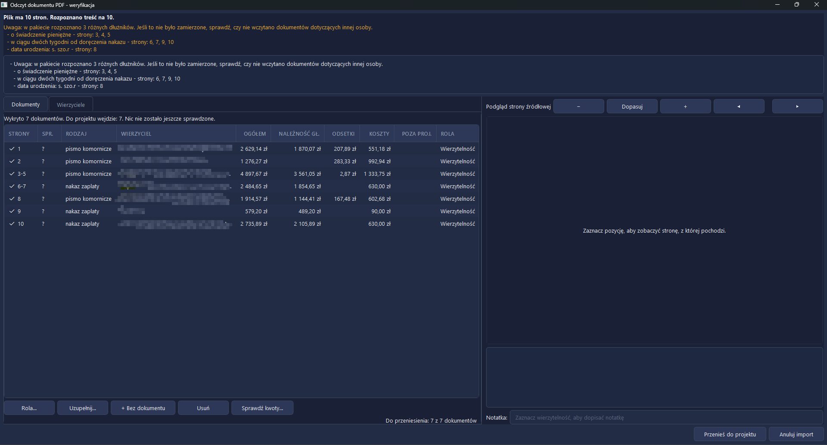Screen dimensions: 827x445
Task: Select the 2 629,14 zł total cell
Action: click(x=254, y=149)
